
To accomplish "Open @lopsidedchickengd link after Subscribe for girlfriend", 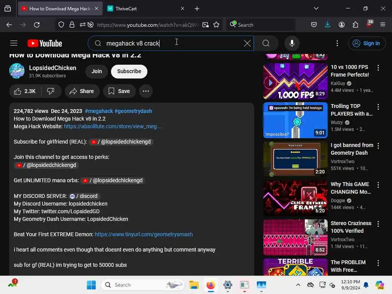I will 121,142.
